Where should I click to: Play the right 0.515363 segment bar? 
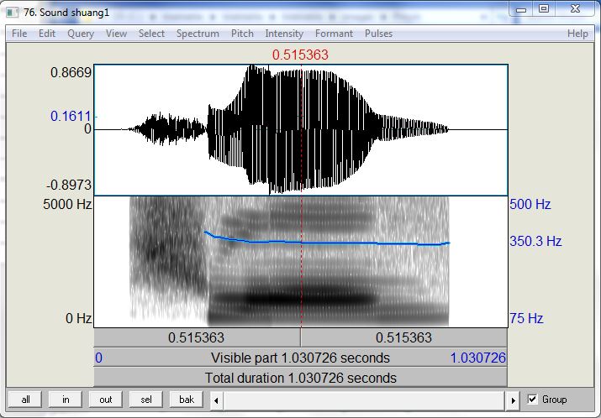coord(404,337)
